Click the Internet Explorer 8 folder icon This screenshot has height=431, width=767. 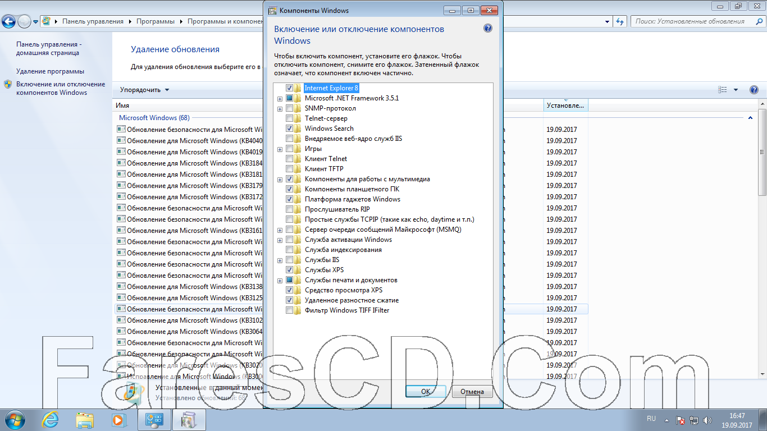tap(298, 88)
